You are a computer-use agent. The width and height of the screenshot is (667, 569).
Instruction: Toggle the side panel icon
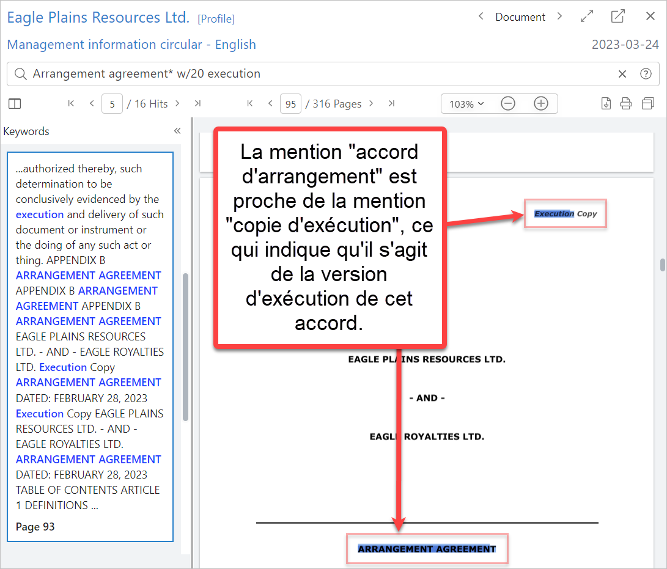pos(15,103)
